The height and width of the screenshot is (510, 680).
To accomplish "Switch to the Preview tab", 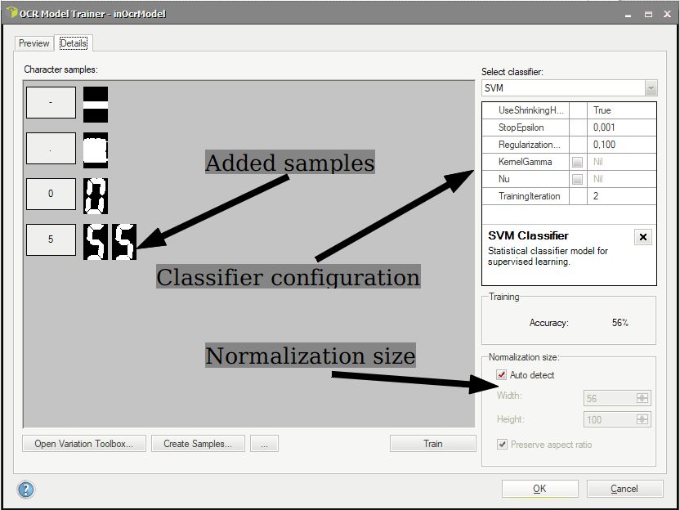I will 34,43.
